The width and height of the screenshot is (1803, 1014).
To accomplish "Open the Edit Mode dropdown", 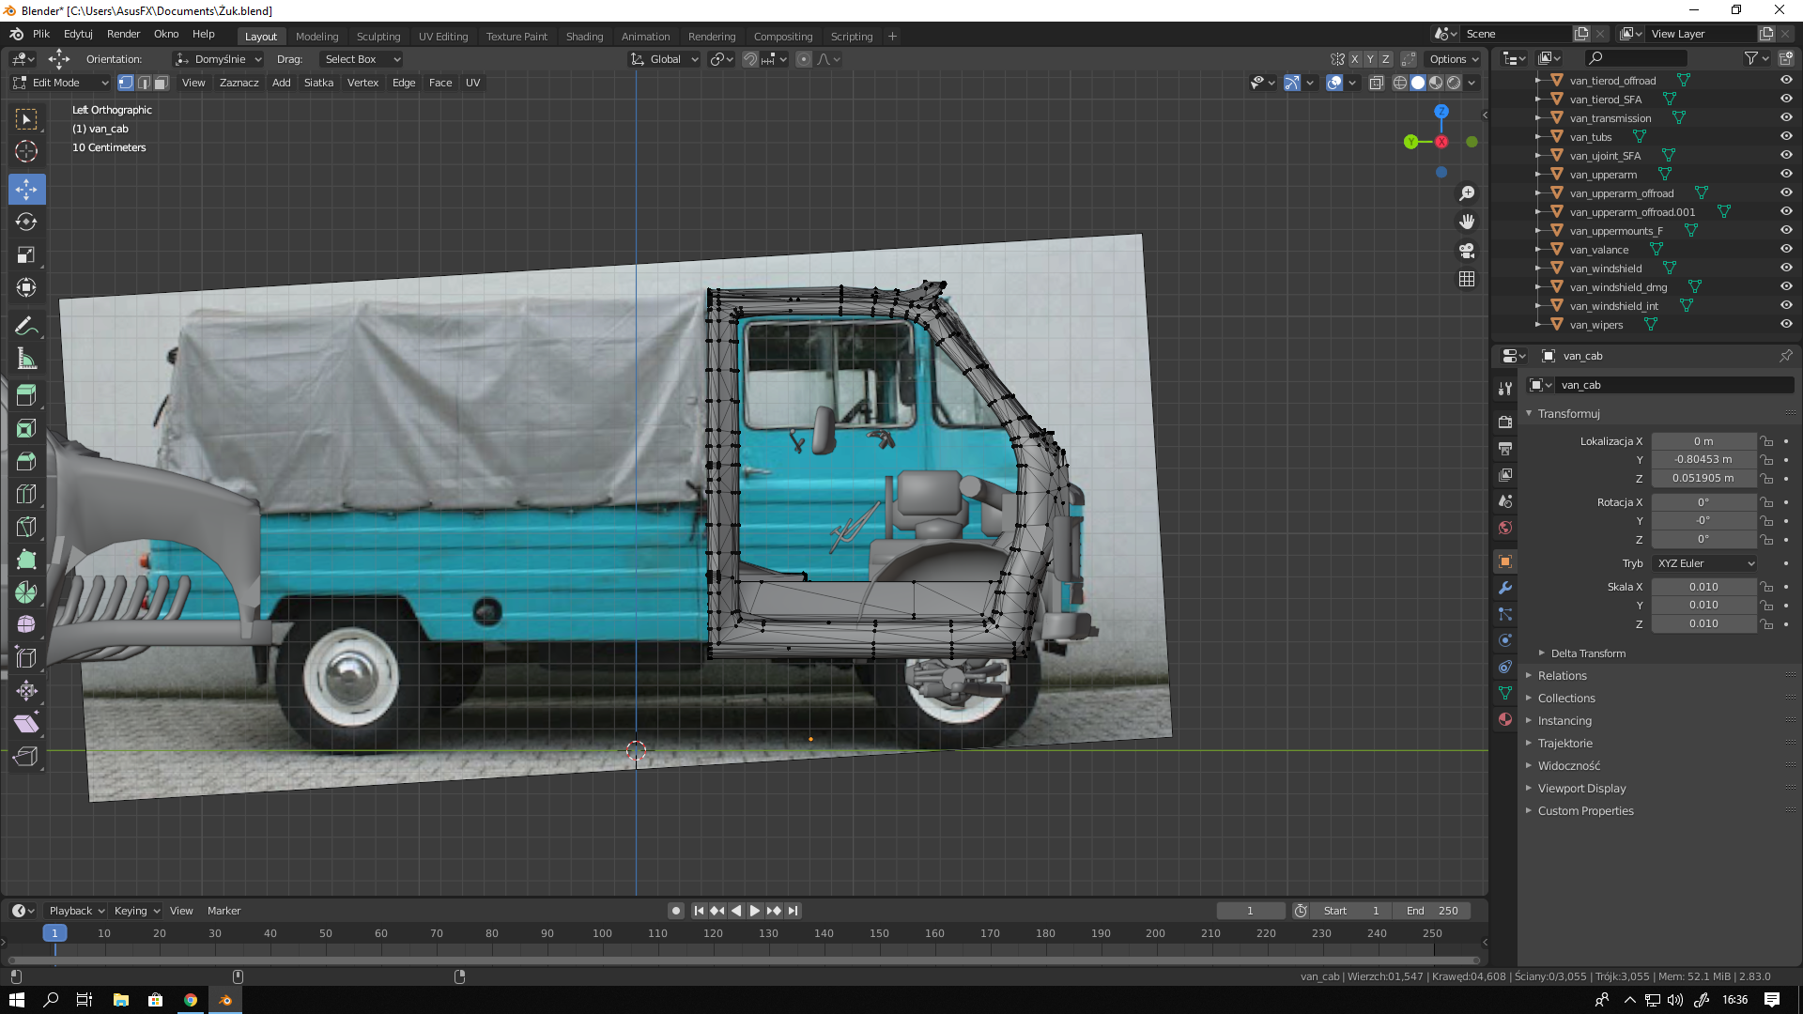I will pyautogui.click(x=61, y=83).
